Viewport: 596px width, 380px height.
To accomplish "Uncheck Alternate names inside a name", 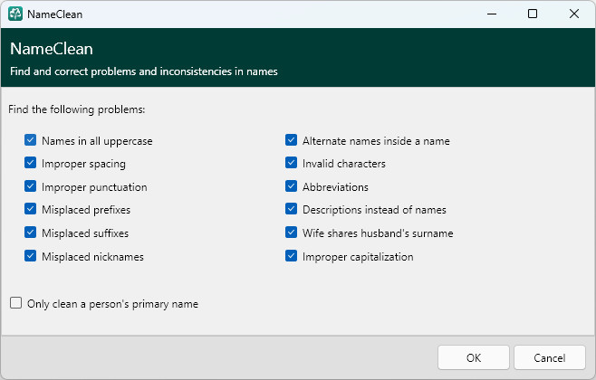I will click(291, 140).
